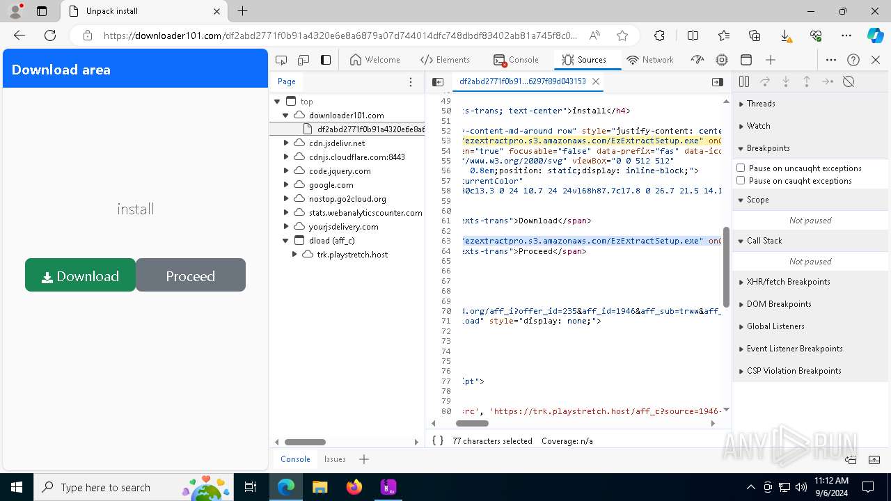Image resolution: width=891 pixels, height=501 pixels.
Task: Add this page to favorites star
Action: click(x=622, y=35)
